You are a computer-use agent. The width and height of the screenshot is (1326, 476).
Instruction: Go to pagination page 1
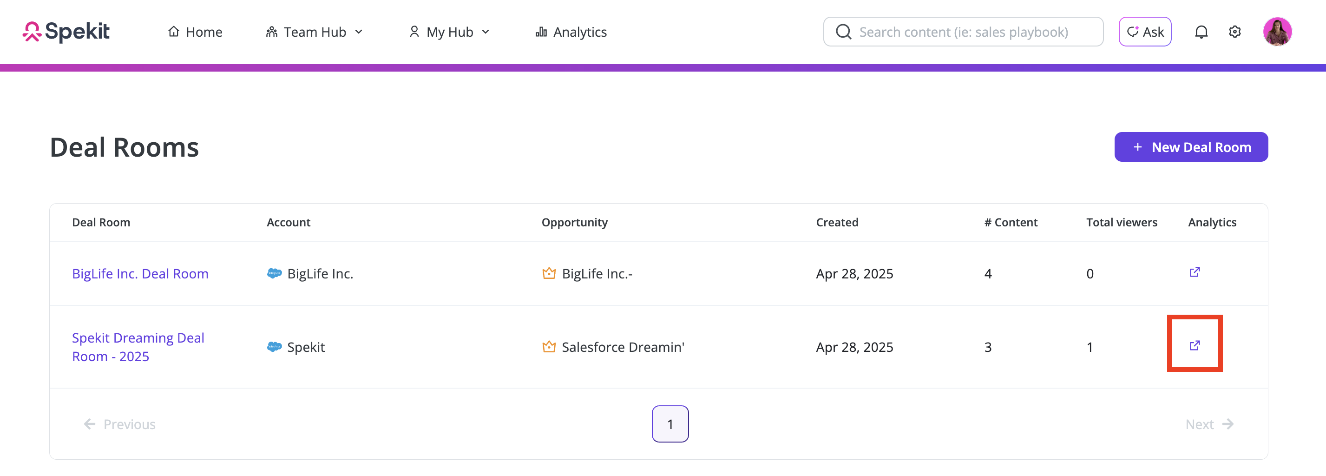[x=670, y=424]
